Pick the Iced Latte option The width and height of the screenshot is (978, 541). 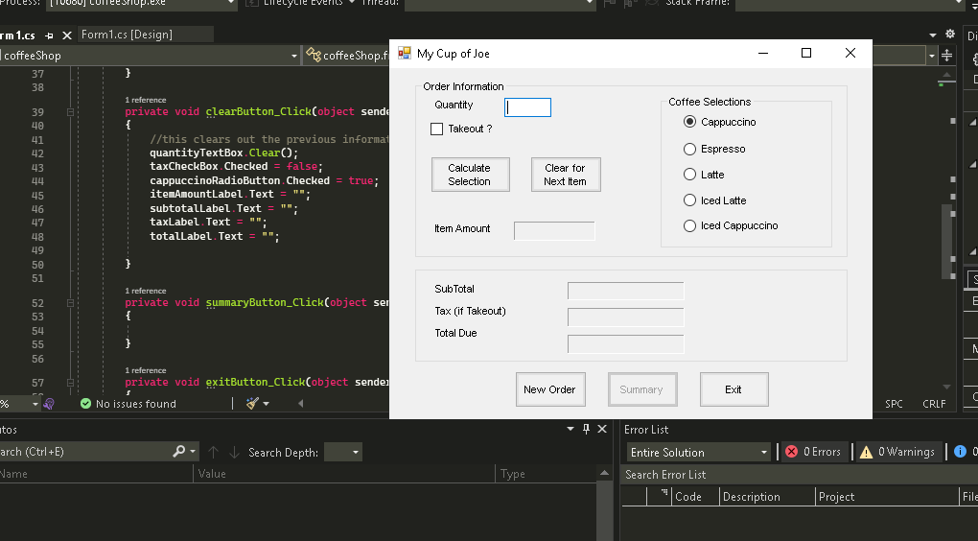point(689,200)
